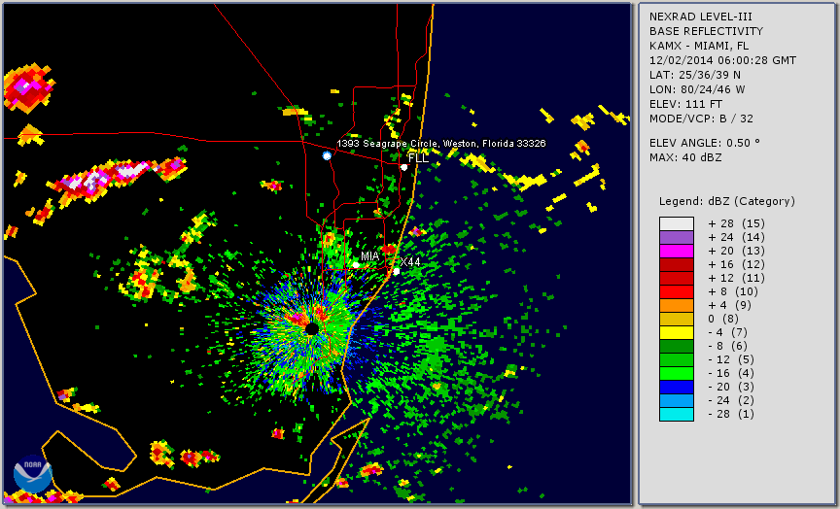Click the +12 (11) red legend swatch

(677, 279)
